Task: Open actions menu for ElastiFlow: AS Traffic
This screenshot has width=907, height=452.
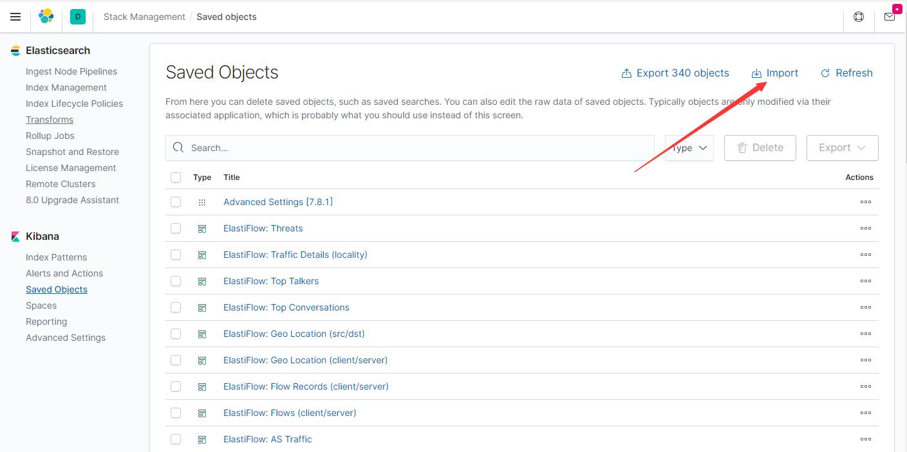Action: 865,439
